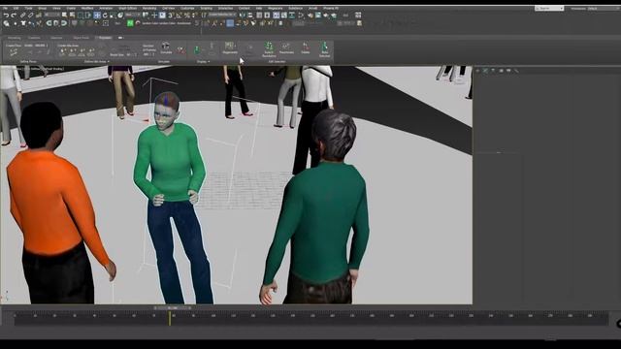Click the timeline track bar
Viewport: 621px width, 349px height.
coord(310,319)
